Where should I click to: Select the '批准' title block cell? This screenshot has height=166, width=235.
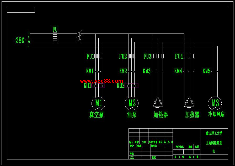154,157
